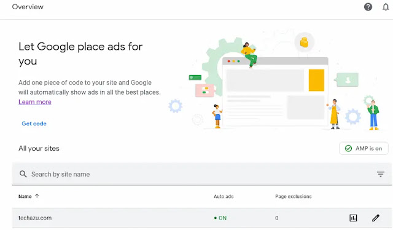393x230 pixels.
Task: Click the Learn more link
Action: (x=35, y=102)
